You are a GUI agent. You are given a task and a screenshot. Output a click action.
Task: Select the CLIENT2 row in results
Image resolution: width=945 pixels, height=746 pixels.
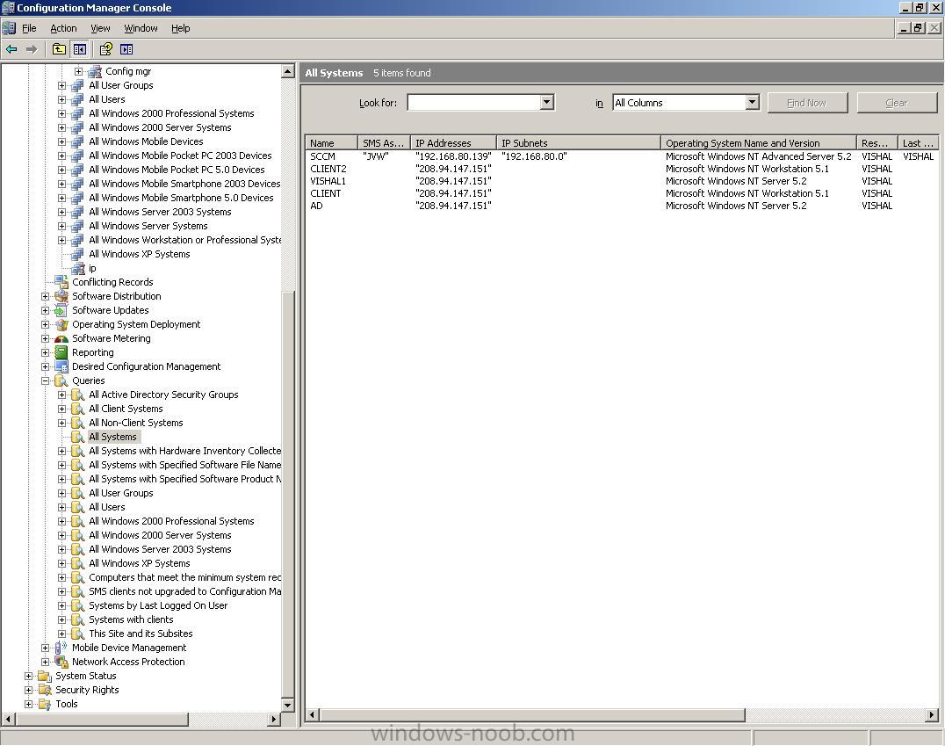pyautogui.click(x=621, y=169)
